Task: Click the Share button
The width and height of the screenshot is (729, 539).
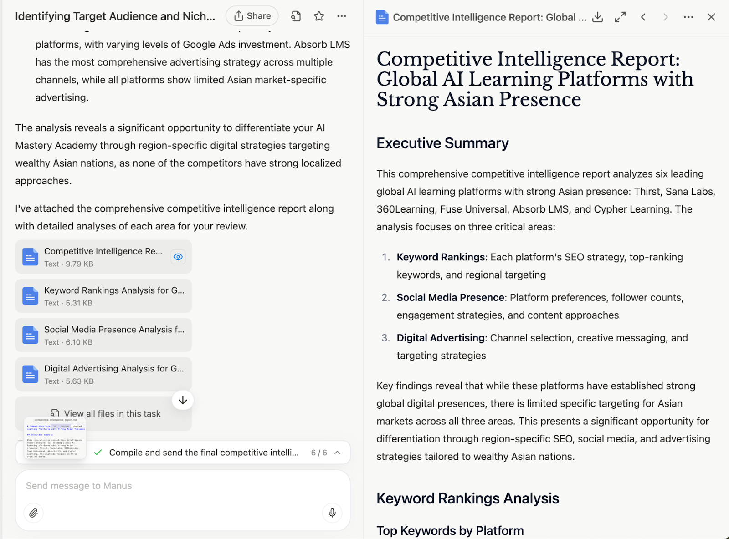Action: click(252, 16)
